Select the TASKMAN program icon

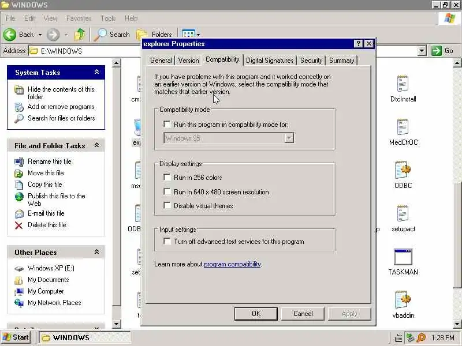point(403,257)
